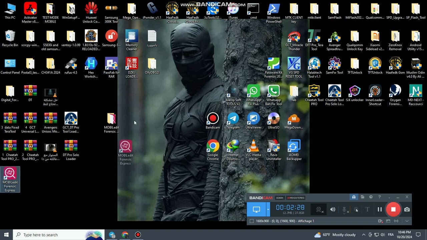Open MD-NEXT desktop shortcut
The image size is (427, 240).
point(416,95)
